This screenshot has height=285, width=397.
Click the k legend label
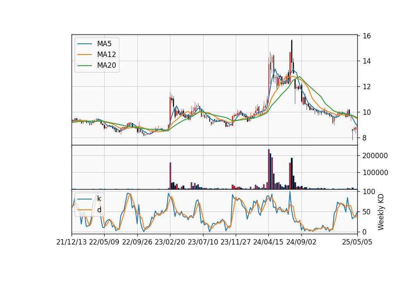pyautogui.click(x=99, y=199)
